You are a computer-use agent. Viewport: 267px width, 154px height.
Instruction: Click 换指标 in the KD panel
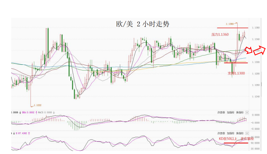tap(240, 133)
